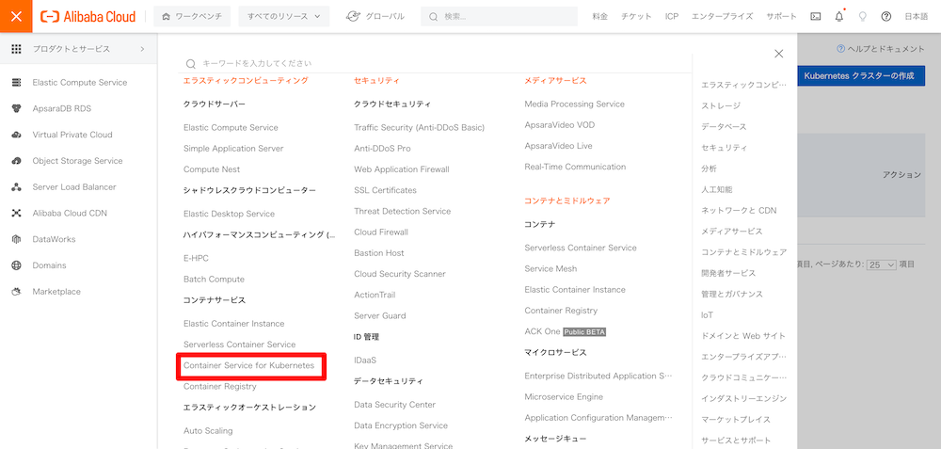Open Elastic Desktop Service link

click(229, 214)
